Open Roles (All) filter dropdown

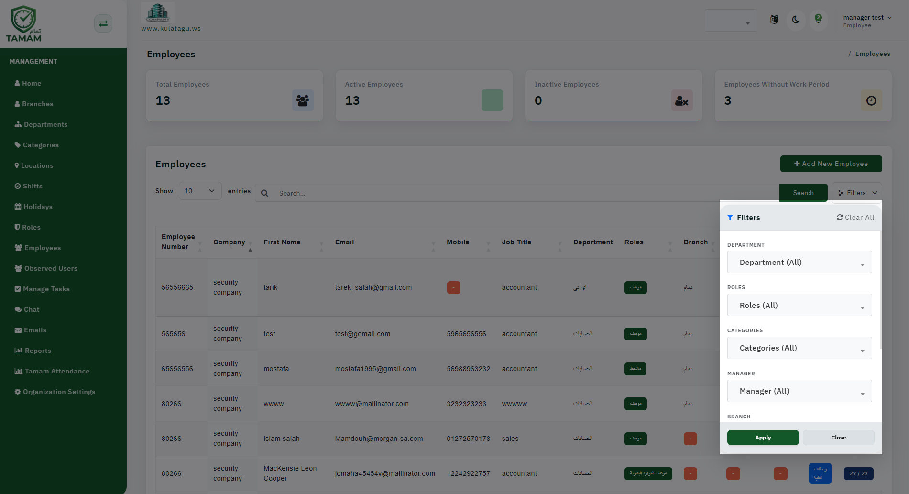tap(799, 305)
